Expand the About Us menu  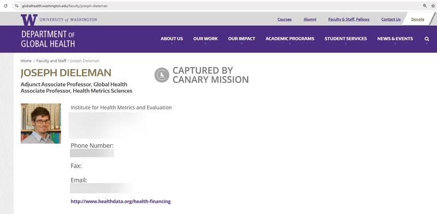click(172, 39)
